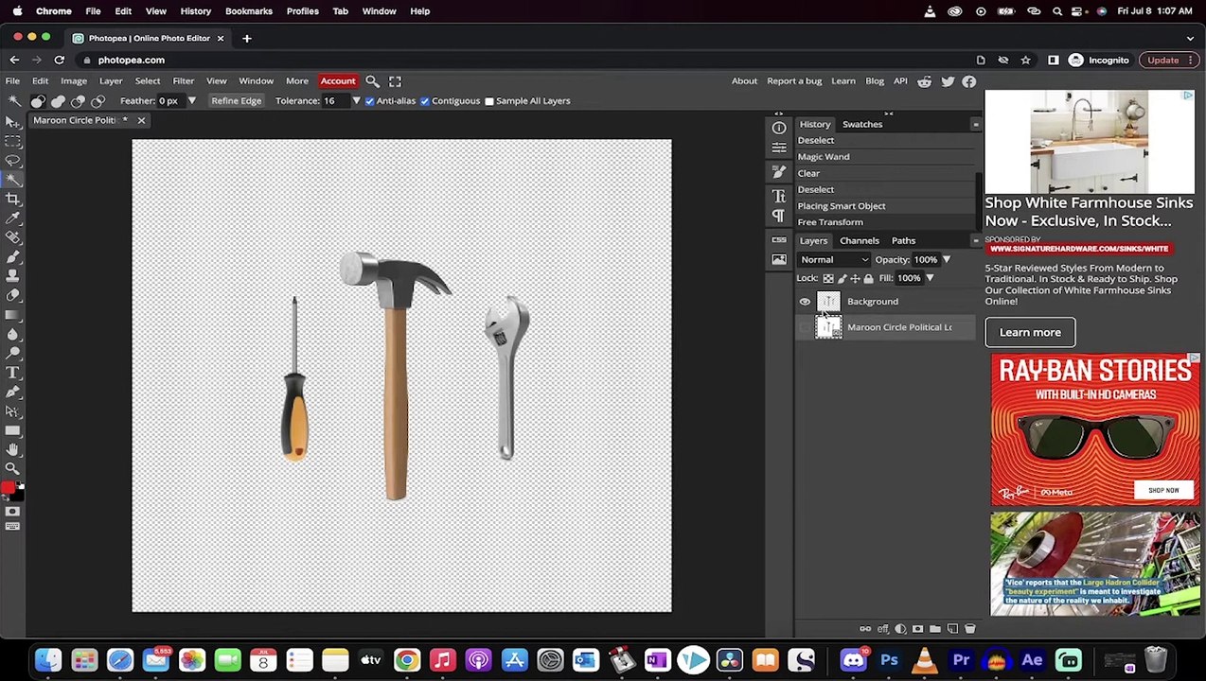The height and width of the screenshot is (681, 1206).
Task: Pick the Eyedropper tool
Action: (12, 218)
